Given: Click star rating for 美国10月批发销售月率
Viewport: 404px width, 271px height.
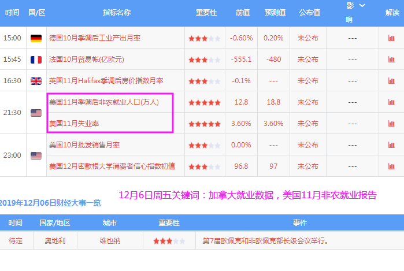Looking at the screenshot, I should click(205, 146).
